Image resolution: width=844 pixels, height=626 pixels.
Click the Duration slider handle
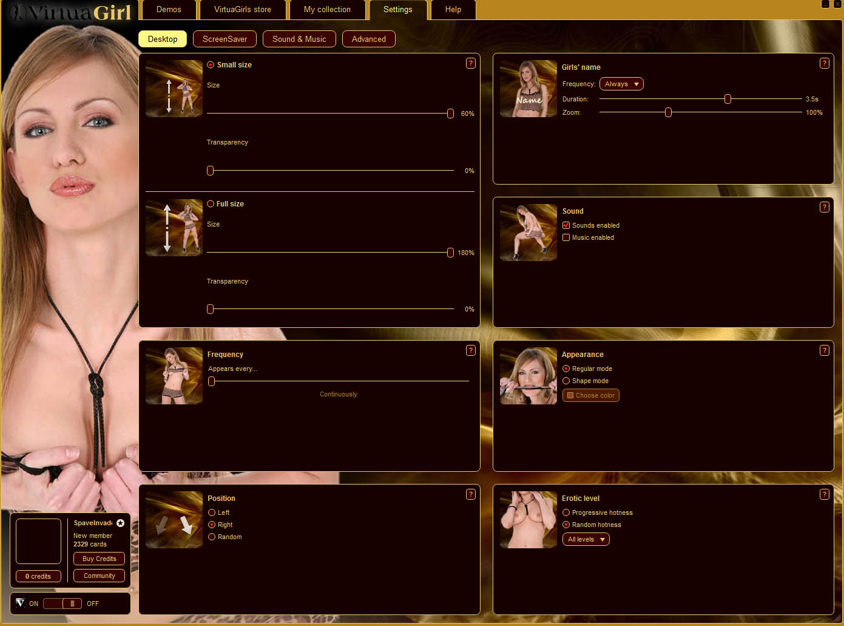(728, 99)
